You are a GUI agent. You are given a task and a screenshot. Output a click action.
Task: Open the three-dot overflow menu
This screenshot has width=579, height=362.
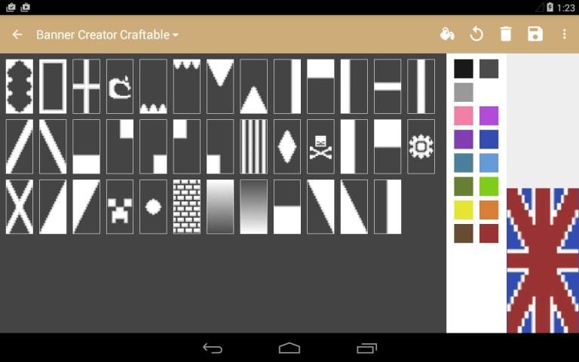pos(564,34)
